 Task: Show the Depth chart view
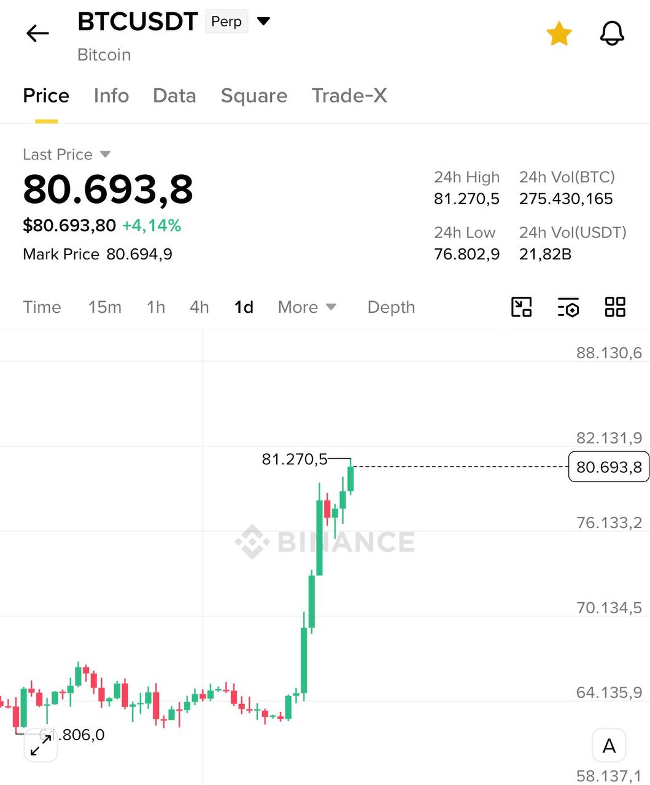point(391,307)
